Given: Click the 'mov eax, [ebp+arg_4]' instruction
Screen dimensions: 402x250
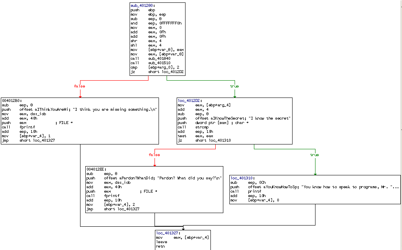Looking at the screenshot, I should pos(204,105).
